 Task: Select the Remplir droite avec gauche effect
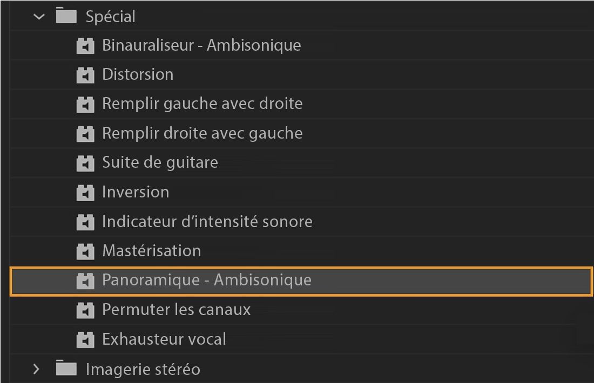pos(202,133)
